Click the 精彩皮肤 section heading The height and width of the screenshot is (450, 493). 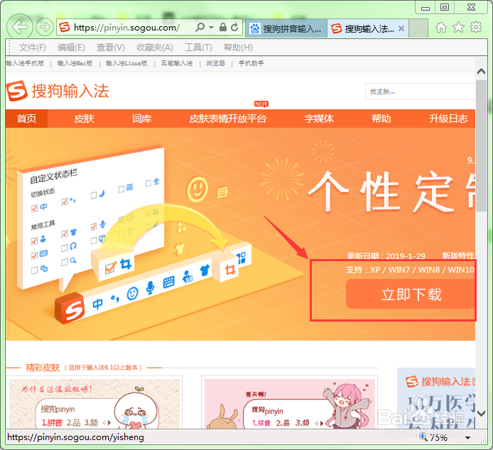(x=43, y=368)
